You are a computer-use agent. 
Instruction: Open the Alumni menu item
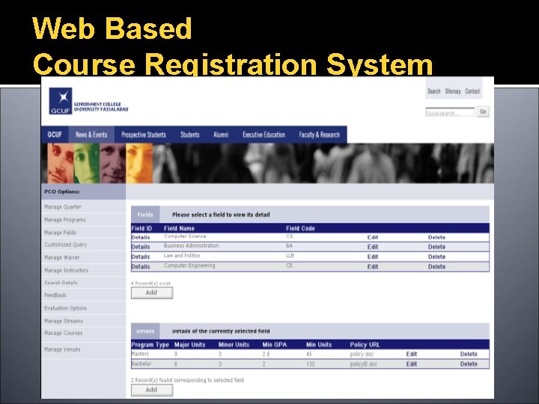[x=221, y=135]
